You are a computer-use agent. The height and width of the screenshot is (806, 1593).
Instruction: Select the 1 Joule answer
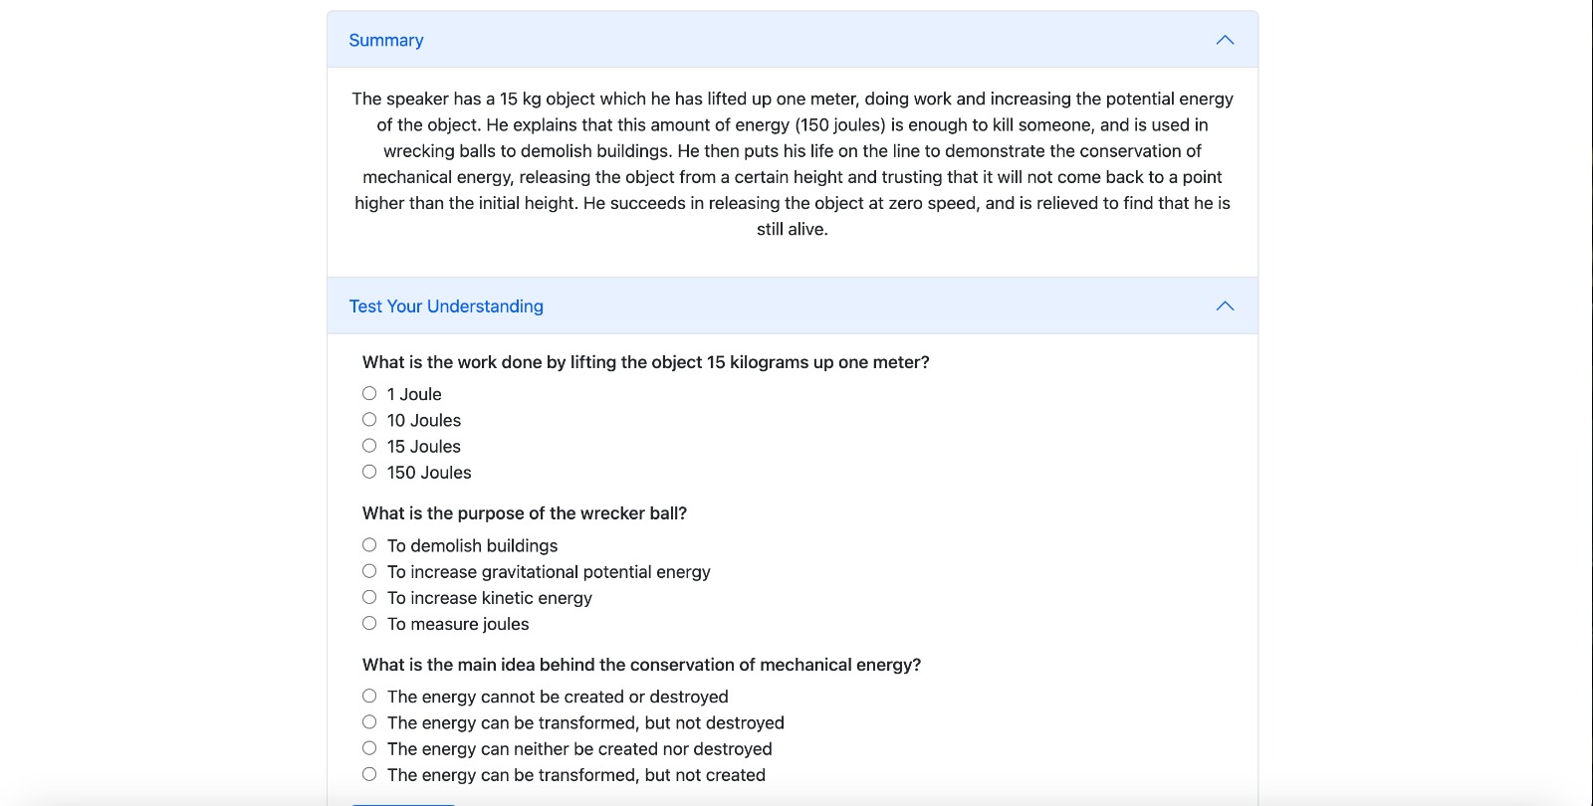pyautogui.click(x=369, y=393)
